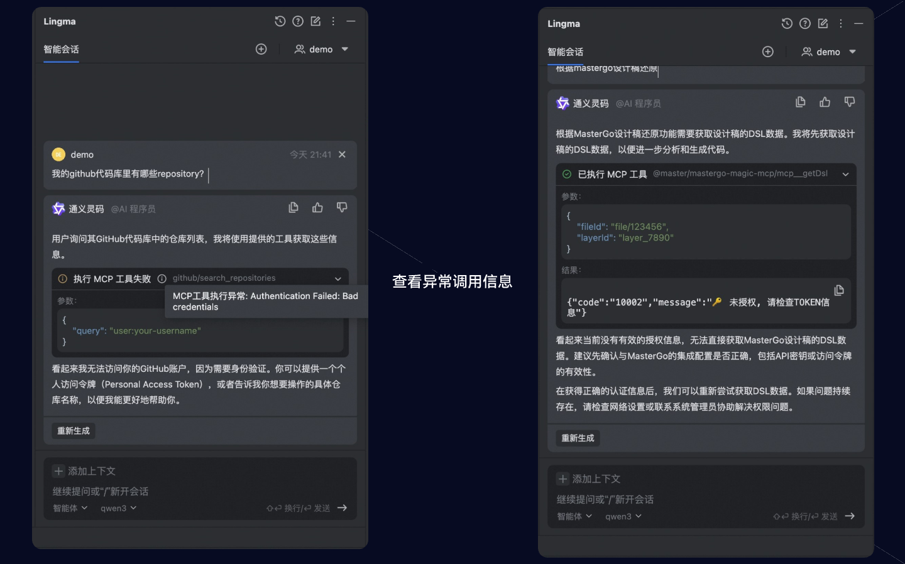
Task: Send message with arrow icon, left panel
Action: pos(343,508)
